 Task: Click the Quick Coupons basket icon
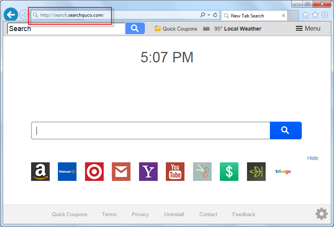coord(158,29)
